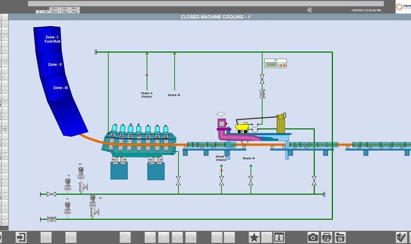Screen dimensions: 411x244
Task: Click the strainer symbol on the lower return header
Action: tap(51, 219)
